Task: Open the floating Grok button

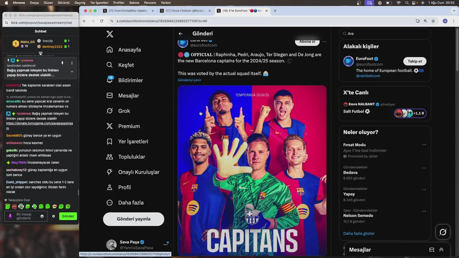Action: click(x=443, y=232)
